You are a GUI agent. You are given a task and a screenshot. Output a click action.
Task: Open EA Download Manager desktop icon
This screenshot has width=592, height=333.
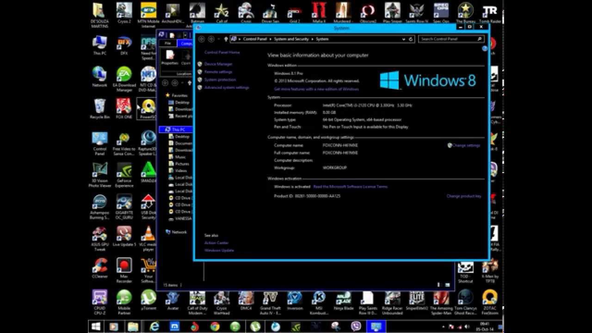tap(124, 80)
